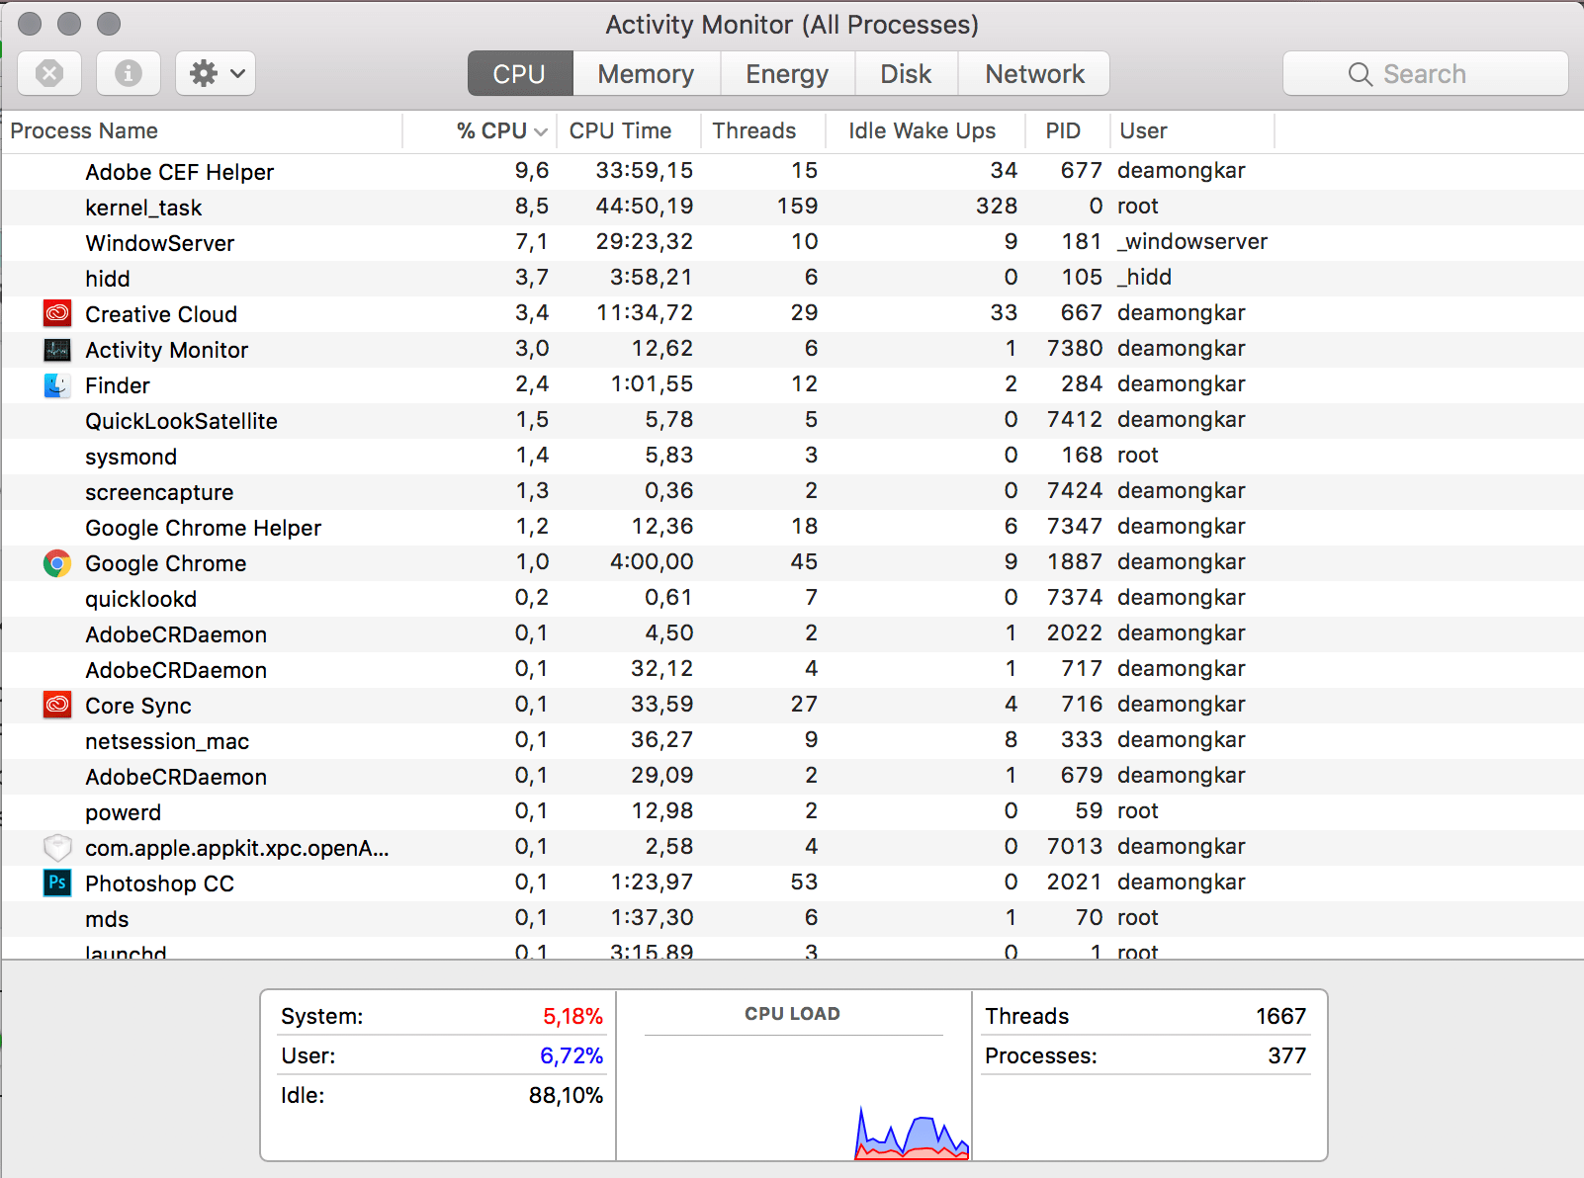Click the Creative Cloud app icon
Screen dimensions: 1584x1178
click(x=56, y=313)
